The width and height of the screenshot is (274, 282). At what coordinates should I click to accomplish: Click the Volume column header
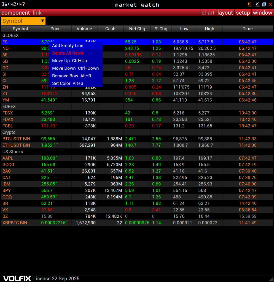pyautogui.click(x=84, y=29)
